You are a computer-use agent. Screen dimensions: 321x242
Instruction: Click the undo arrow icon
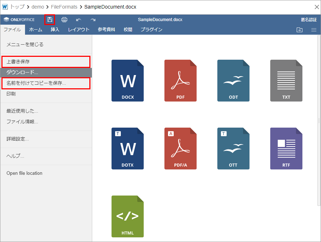pos(79,20)
